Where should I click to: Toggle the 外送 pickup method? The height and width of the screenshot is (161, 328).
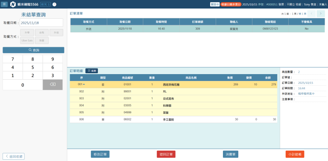56,32
